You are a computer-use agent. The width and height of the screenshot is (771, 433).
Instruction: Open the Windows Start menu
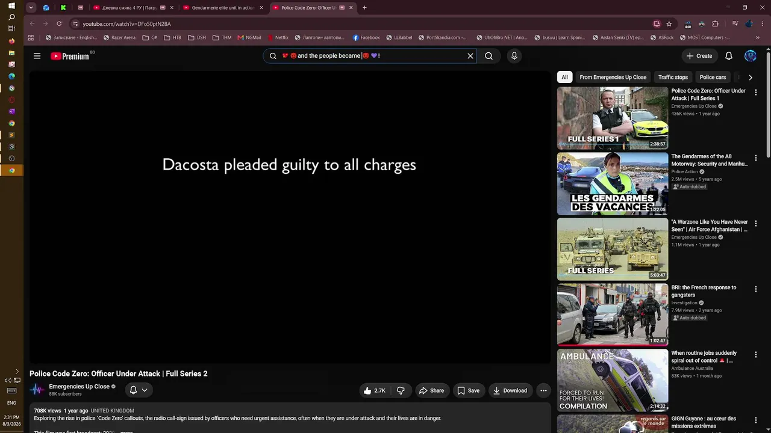pos(11,6)
